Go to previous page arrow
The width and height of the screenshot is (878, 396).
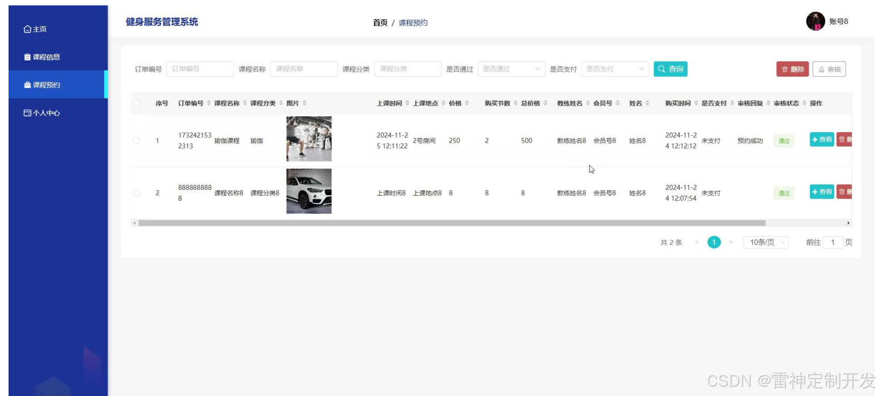(x=697, y=242)
